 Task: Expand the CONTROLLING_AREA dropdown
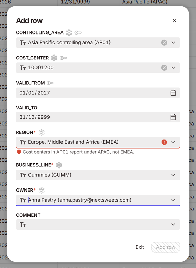[x=173, y=43]
